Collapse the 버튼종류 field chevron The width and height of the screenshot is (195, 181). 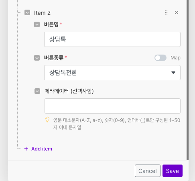click(x=37, y=58)
